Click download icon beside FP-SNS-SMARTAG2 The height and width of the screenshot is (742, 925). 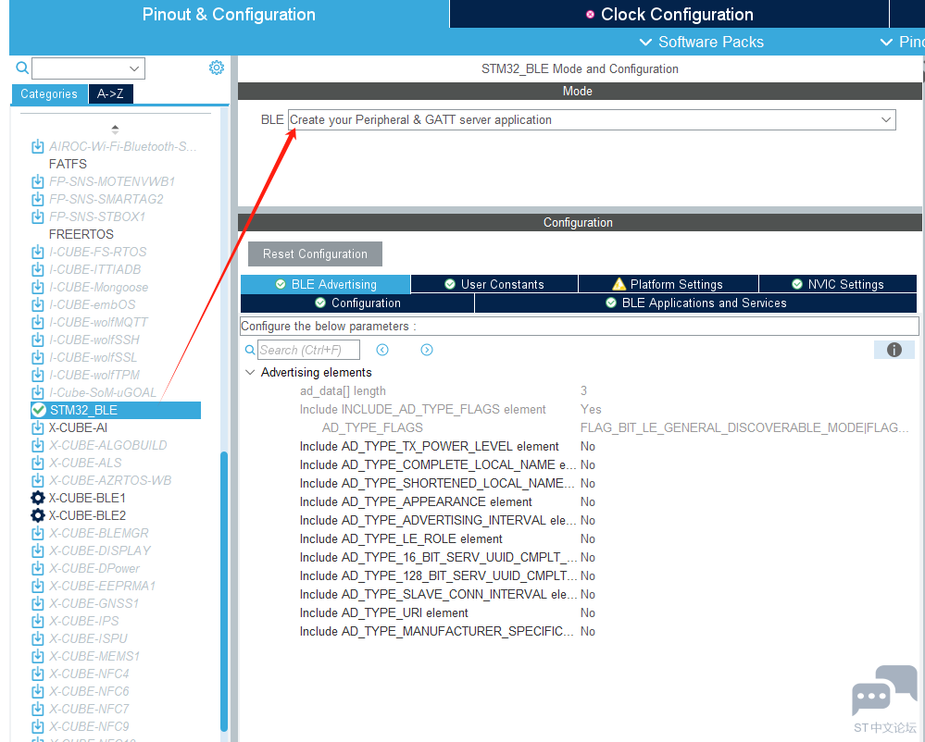tap(38, 199)
